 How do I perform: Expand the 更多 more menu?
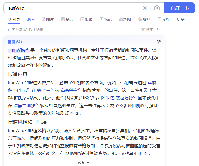point(181,19)
